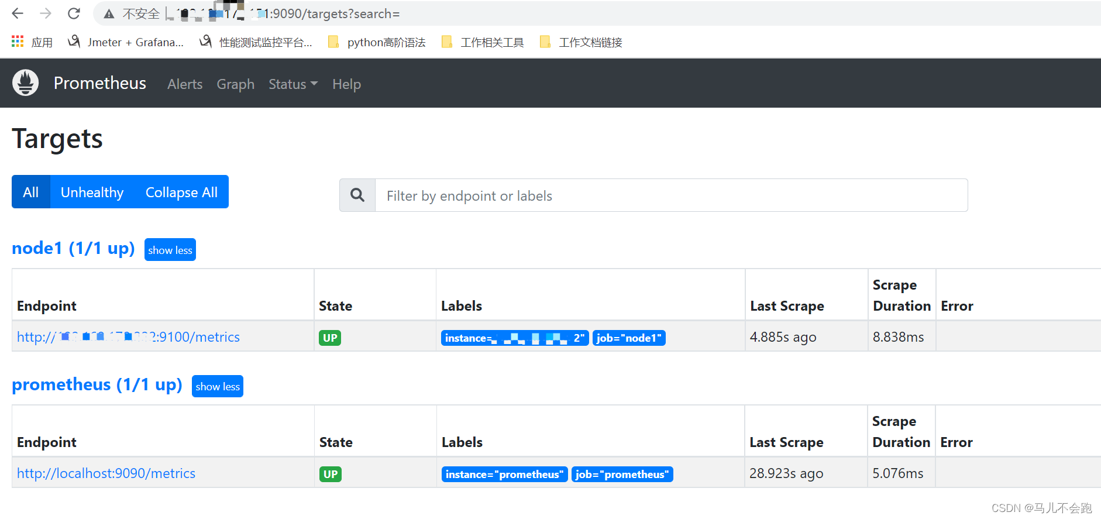The height and width of the screenshot is (519, 1101).
Task: Click the Prometheus flame logo
Action: pyautogui.click(x=25, y=83)
